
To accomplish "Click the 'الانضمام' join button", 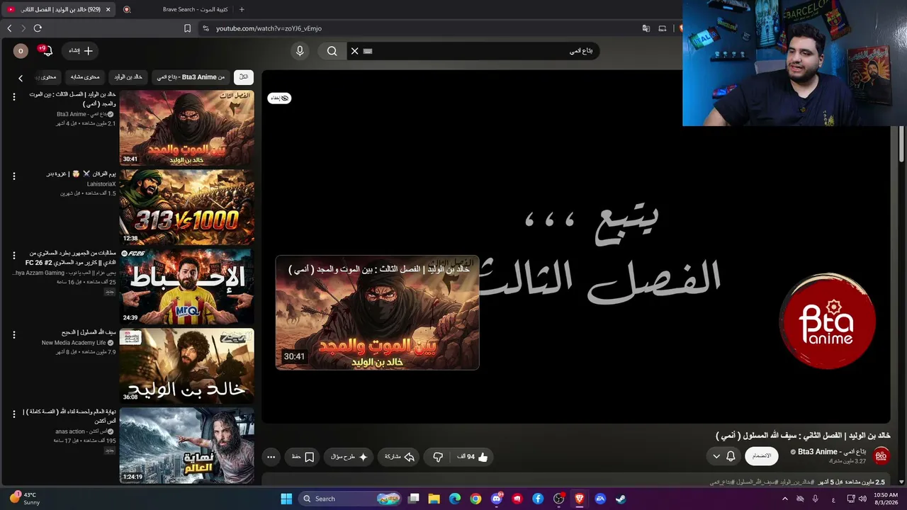I will (762, 456).
